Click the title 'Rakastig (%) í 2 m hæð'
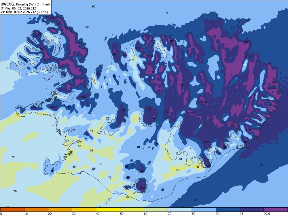 (33, 4)
